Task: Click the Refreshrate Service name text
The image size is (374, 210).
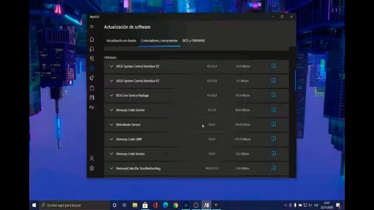Action: point(128,124)
